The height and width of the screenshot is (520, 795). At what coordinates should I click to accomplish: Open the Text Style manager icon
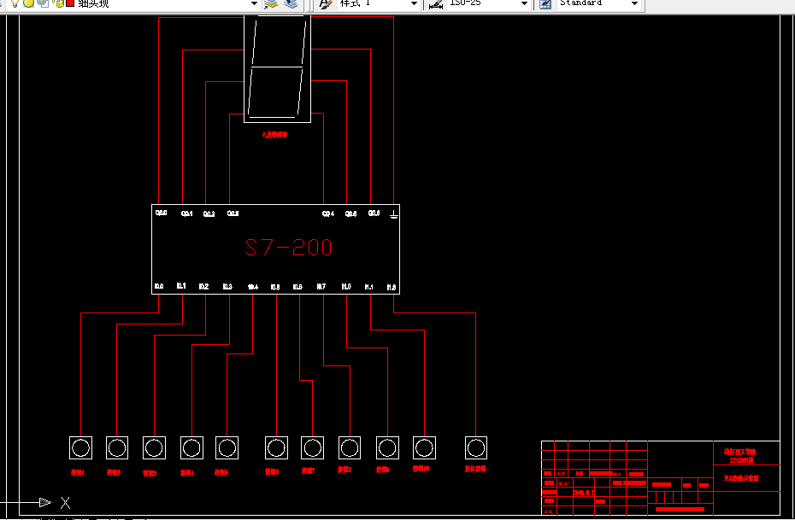[x=326, y=4]
